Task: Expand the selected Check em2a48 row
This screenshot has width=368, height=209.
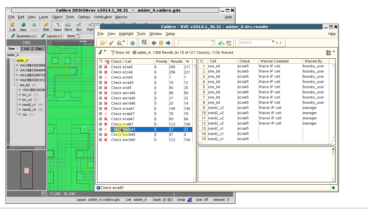Action: pos(100,129)
